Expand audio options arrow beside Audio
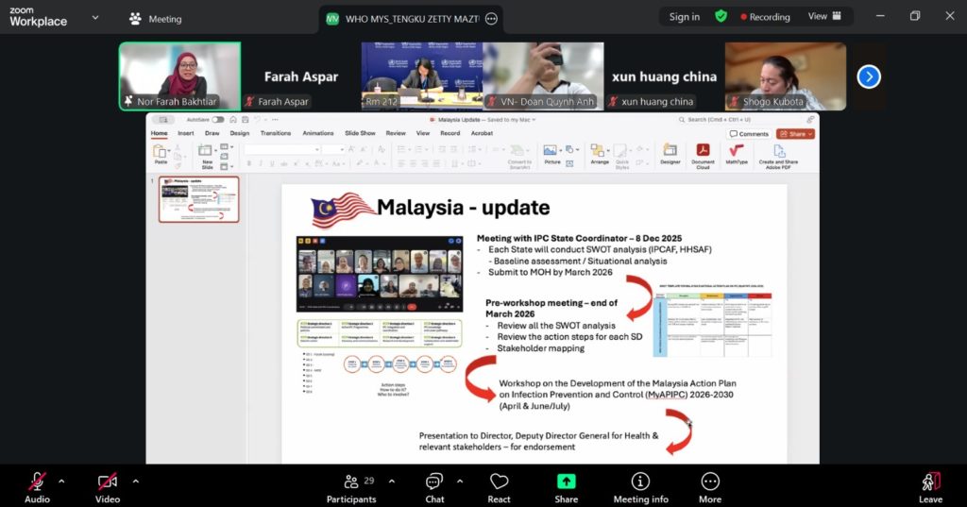The image size is (967, 507). [x=61, y=481]
